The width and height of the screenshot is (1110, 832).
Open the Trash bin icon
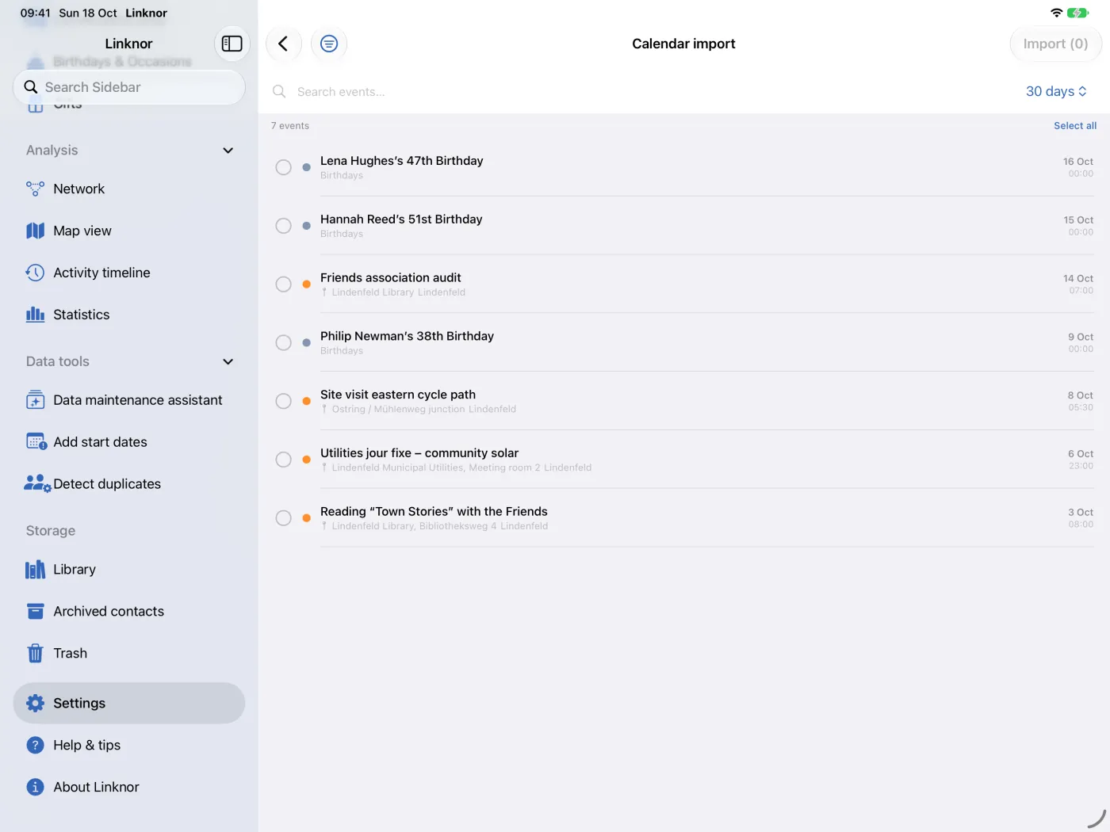(35, 653)
